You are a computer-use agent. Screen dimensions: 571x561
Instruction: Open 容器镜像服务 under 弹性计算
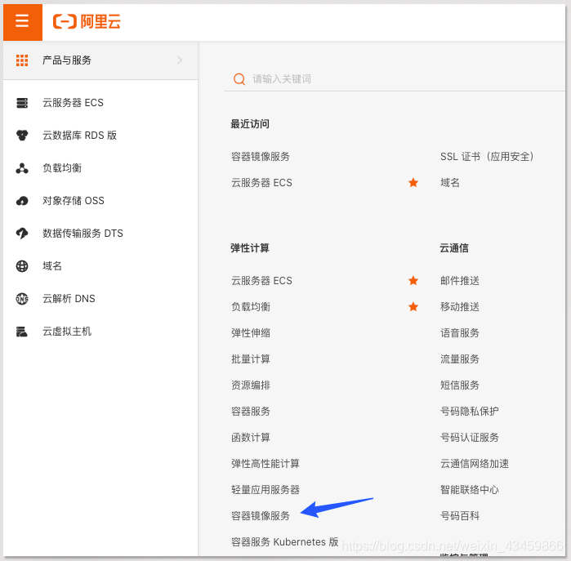coord(261,516)
